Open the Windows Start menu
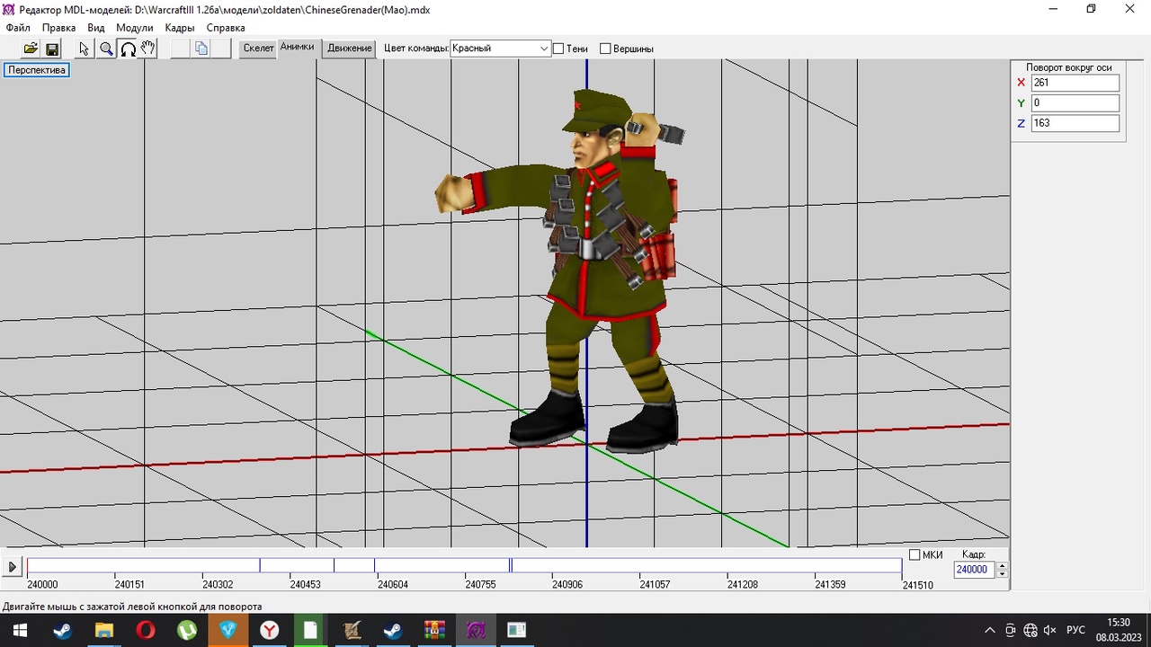1151x647 pixels. click(x=20, y=631)
